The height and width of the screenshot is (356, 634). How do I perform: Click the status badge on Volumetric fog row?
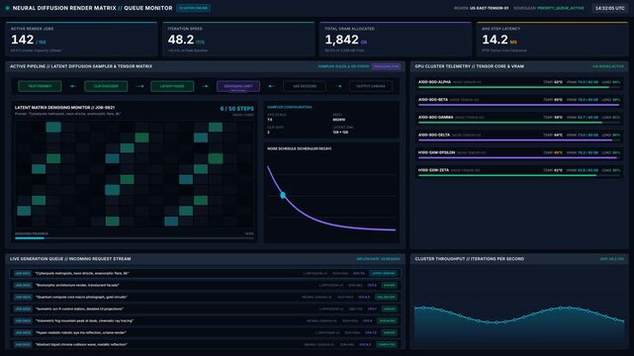387,320
